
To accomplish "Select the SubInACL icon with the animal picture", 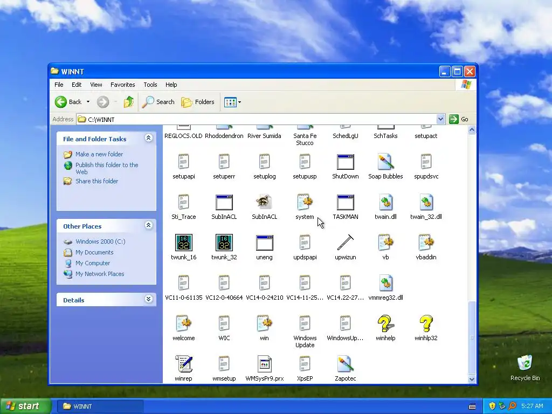I will pos(264,203).
